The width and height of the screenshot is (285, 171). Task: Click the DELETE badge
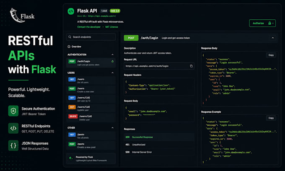tap(73, 116)
